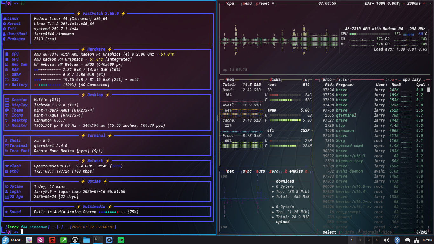Focus the qterminal taskbar icon
Screen dimensions: 434x244
pyautogui.click(x=98, y=240)
